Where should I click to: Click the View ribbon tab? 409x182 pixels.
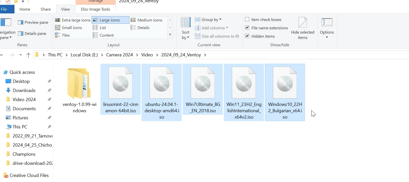tap(65, 9)
